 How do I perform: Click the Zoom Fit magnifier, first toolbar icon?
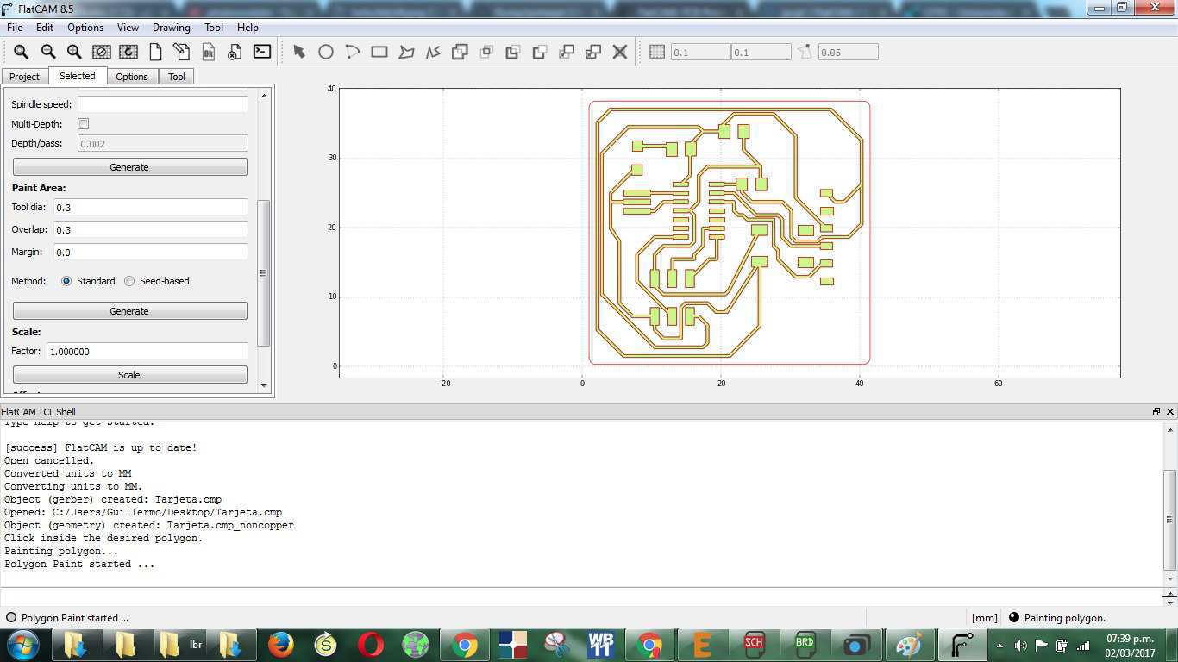coord(21,52)
